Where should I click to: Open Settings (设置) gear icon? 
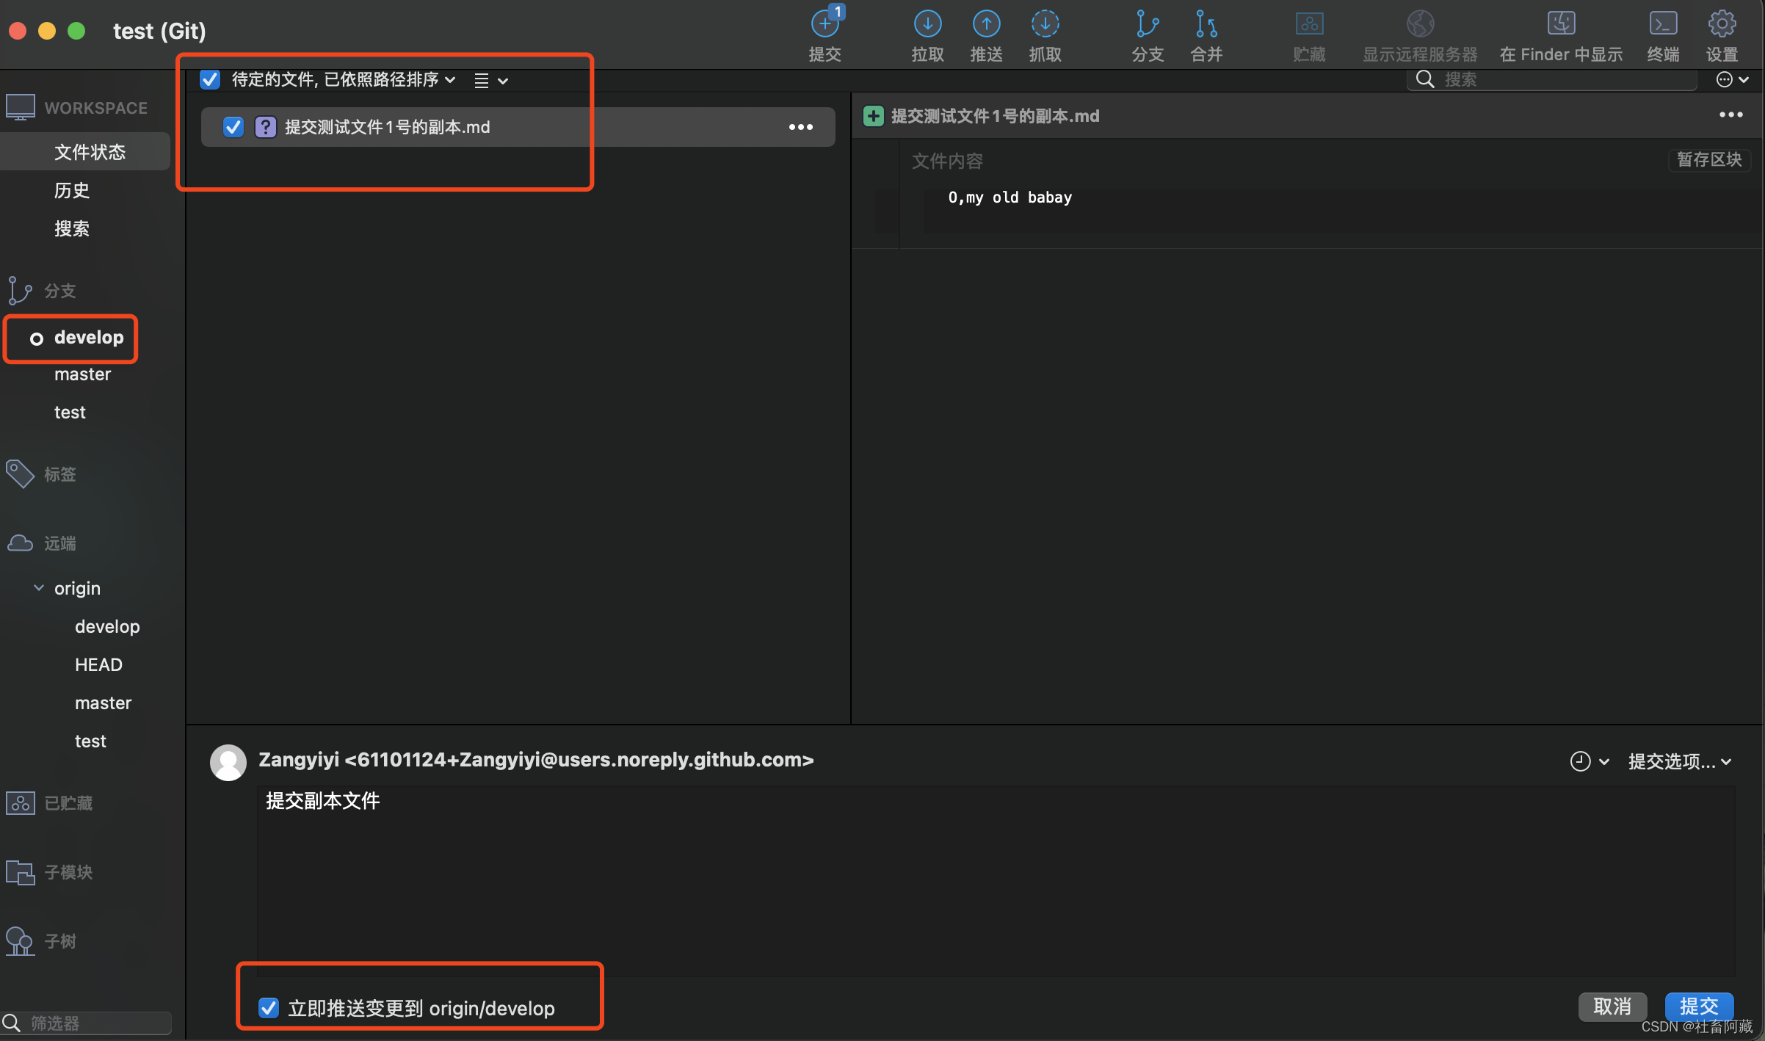pos(1721,25)
